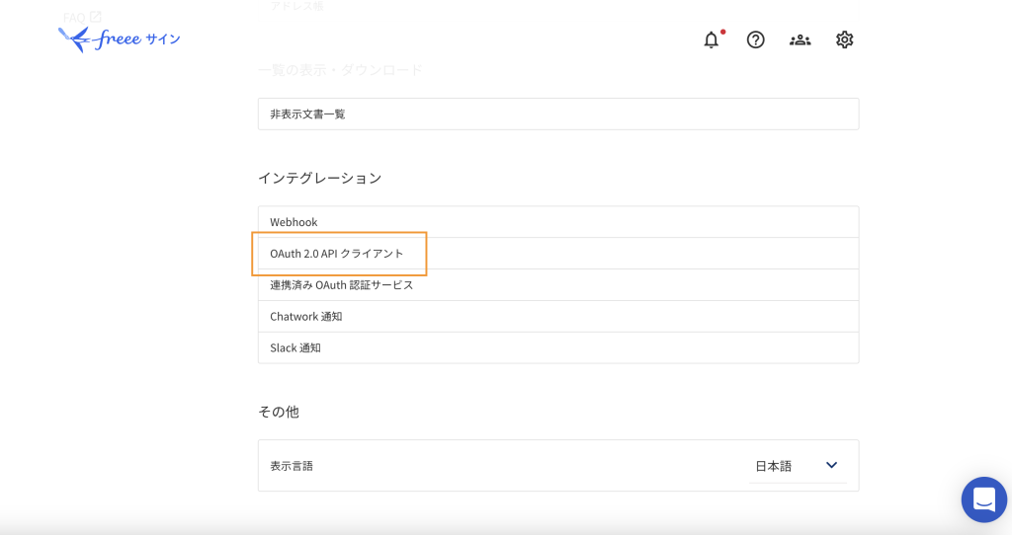Expand the language chevron arrow
The width and height of the screenshot is (1012, 535).
point(831,466)
